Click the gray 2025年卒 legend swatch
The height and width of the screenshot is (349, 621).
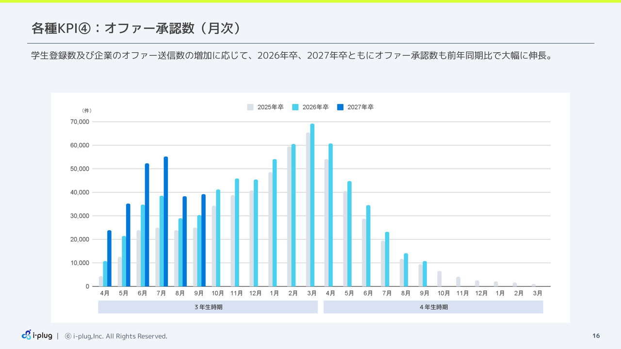point(250,107)
